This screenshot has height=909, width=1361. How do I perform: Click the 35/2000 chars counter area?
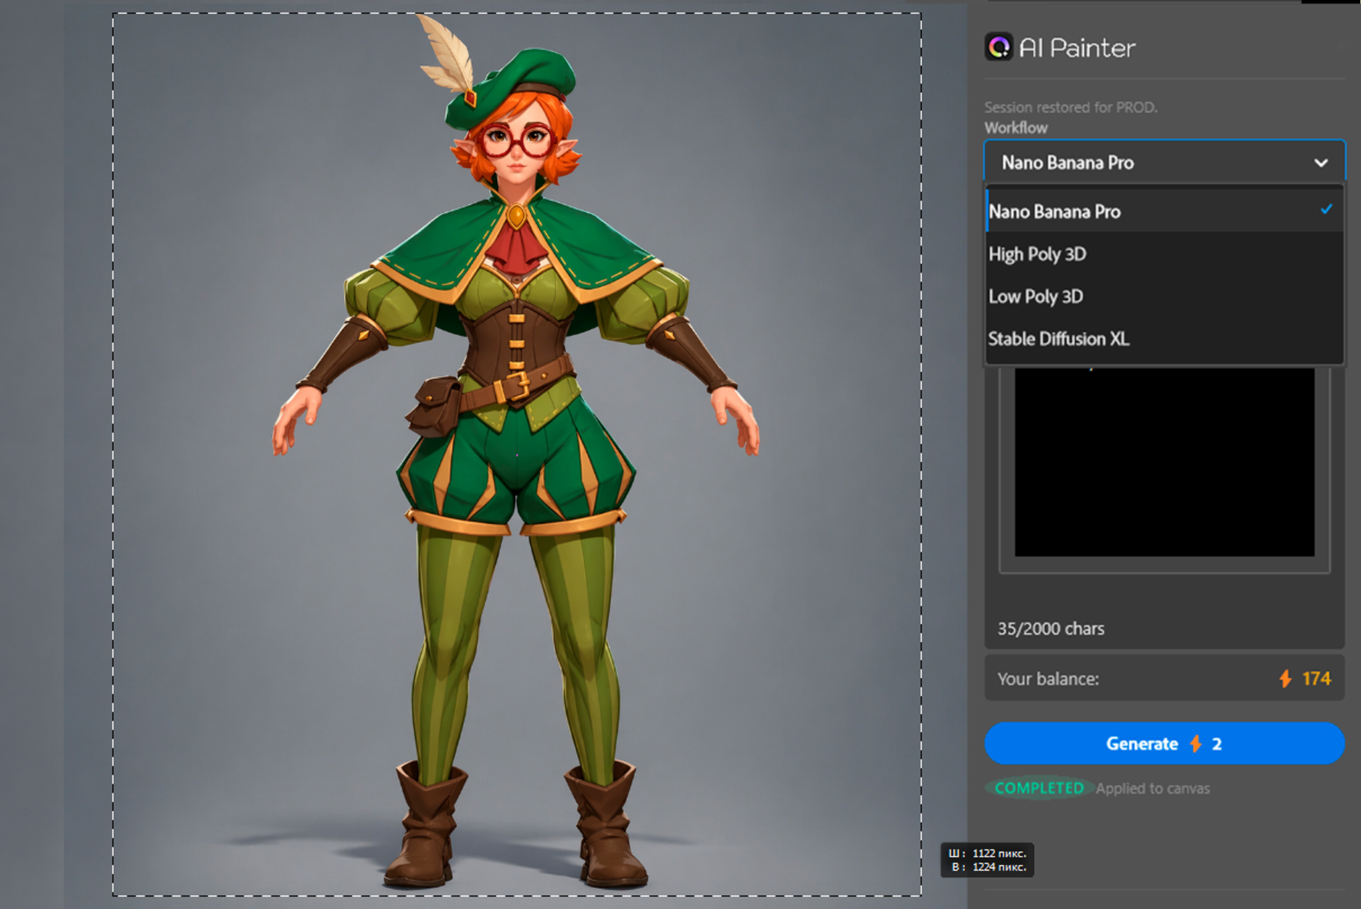coord(1051,628)
